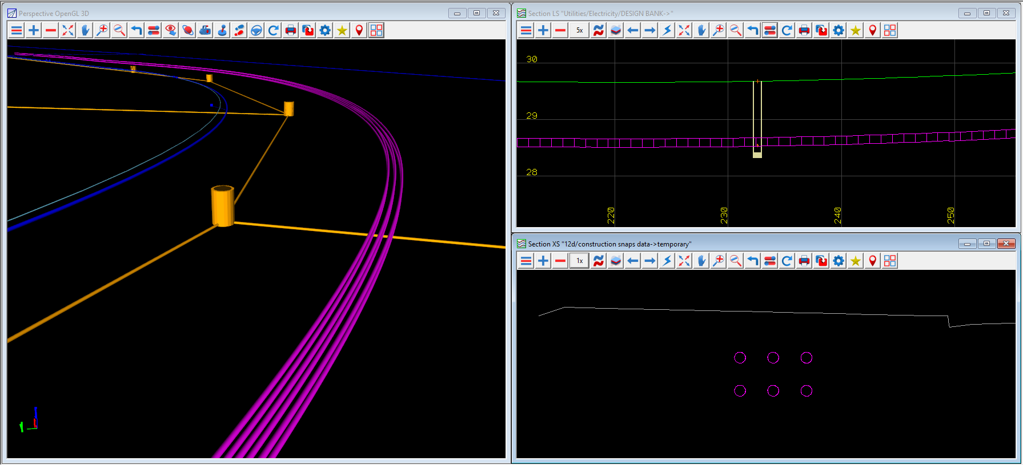Click the 5x exaggeration button in Section LS

pyautogui.click(x=579, y=30)
